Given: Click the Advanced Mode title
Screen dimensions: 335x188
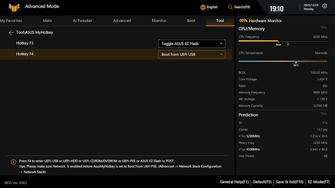Looking at the screenshot, I should click(x=42, y=6).
